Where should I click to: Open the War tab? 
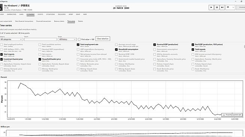[85, 14]
